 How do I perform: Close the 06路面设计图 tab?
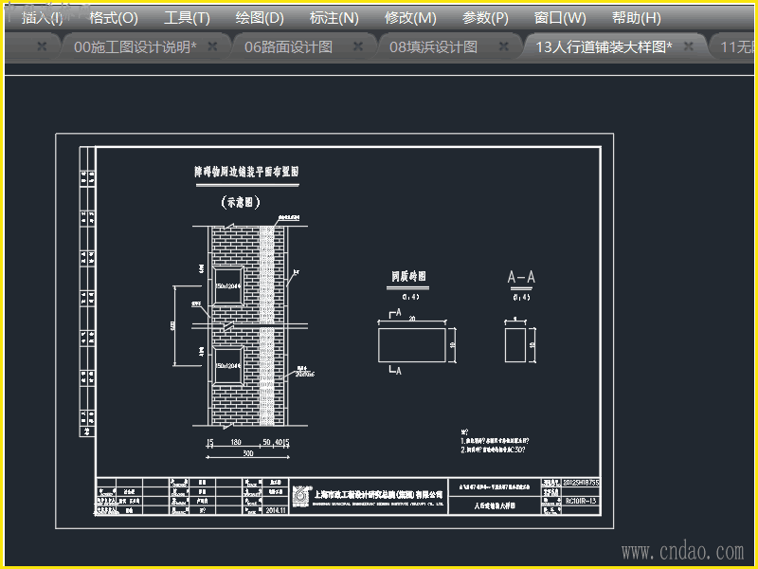click(358, 46)
